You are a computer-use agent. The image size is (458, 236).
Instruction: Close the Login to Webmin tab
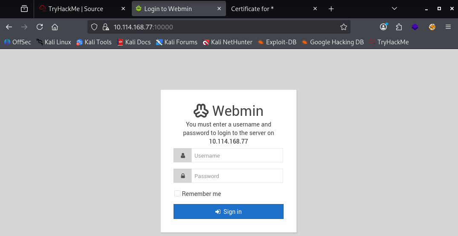(219, 9)
